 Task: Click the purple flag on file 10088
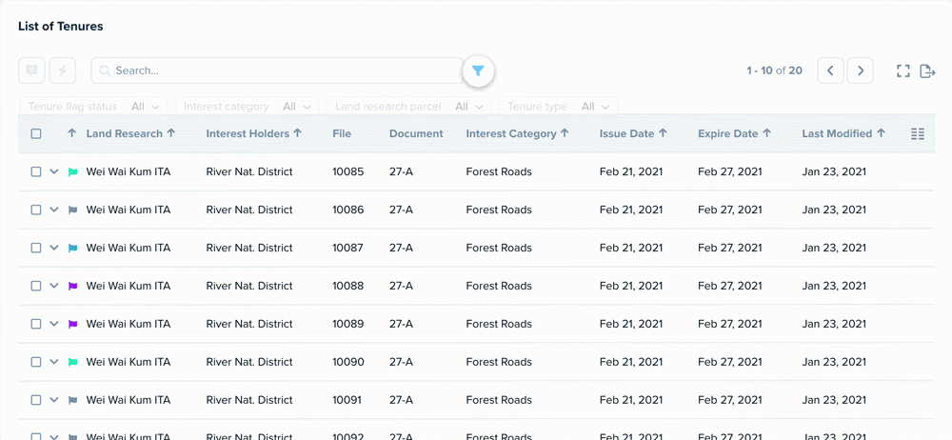73,286
